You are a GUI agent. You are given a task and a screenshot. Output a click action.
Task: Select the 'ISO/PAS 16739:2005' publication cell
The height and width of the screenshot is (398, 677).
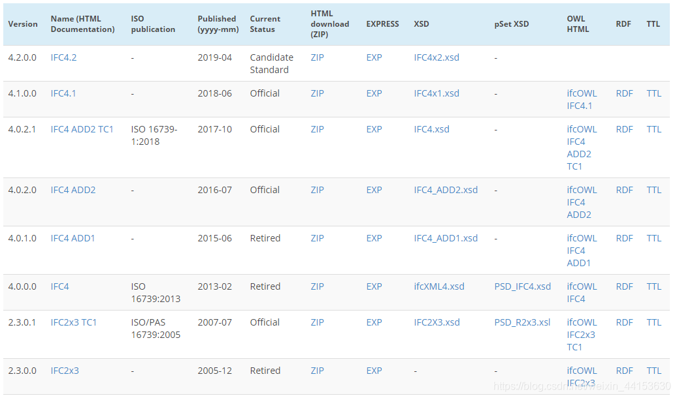pyautogui.click(x=156, y=329)
